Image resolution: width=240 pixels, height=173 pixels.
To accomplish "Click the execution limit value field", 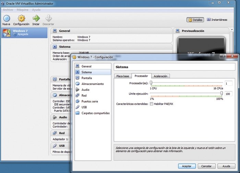I will coord(228,94).
